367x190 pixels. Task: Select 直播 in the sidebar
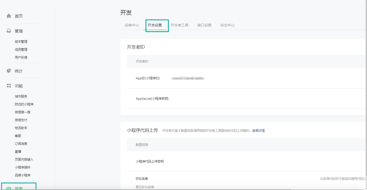coord(18,152)
